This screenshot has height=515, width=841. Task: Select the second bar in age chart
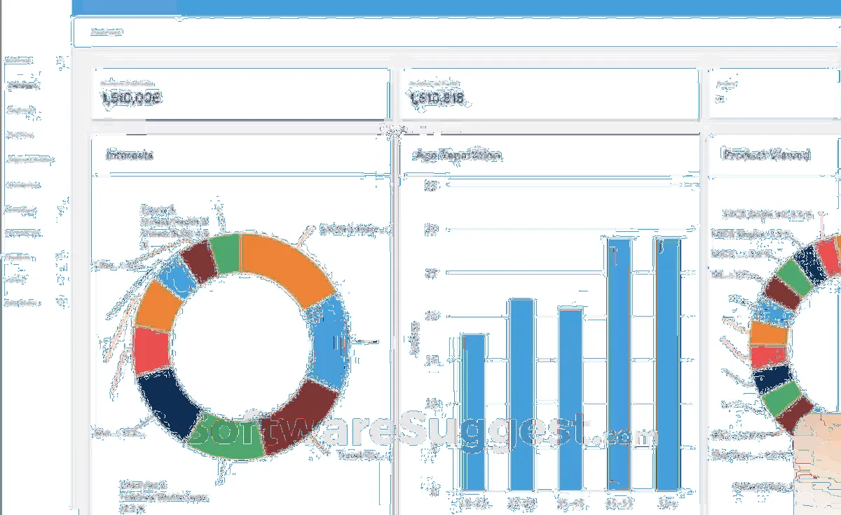tap(523, 394)
